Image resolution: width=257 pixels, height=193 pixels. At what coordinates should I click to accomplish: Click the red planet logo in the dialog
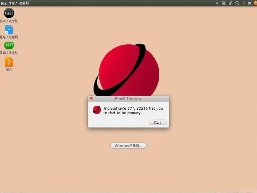[x=96, y=110]
